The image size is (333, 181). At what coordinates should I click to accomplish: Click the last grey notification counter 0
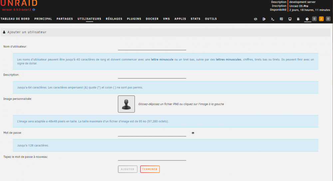(328, 19)
